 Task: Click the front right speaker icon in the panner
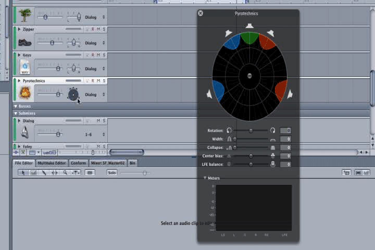(x=271, y=33)
